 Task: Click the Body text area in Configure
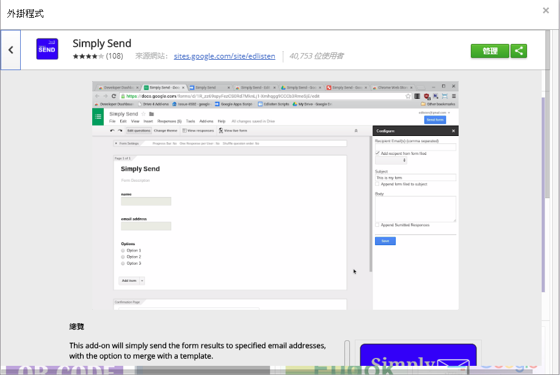click(415, 209)
